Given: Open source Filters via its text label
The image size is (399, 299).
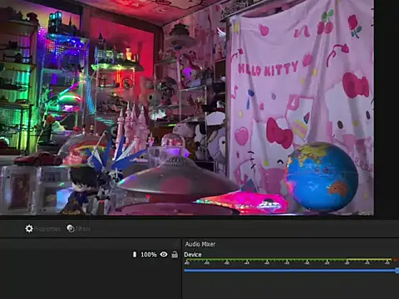Looking at the screenshot, I should 82,228.
